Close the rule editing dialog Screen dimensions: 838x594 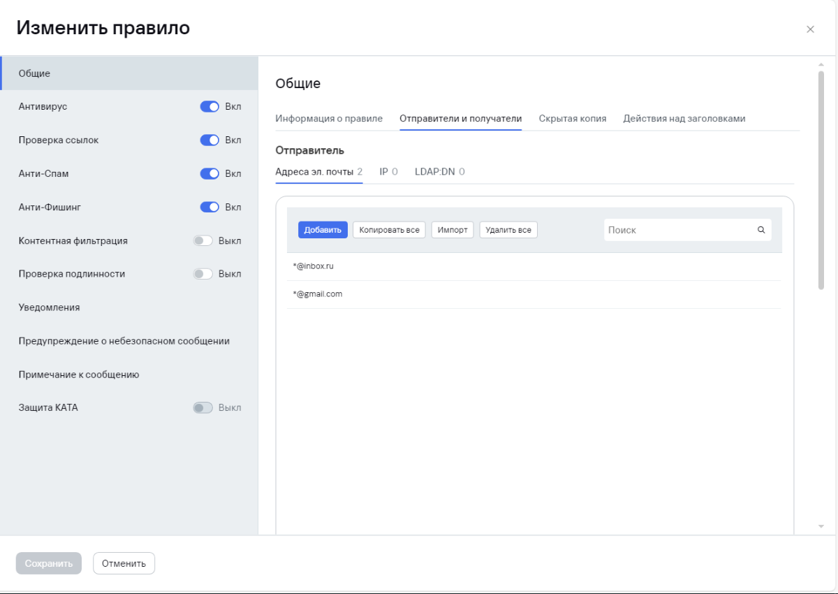[810, 29]
